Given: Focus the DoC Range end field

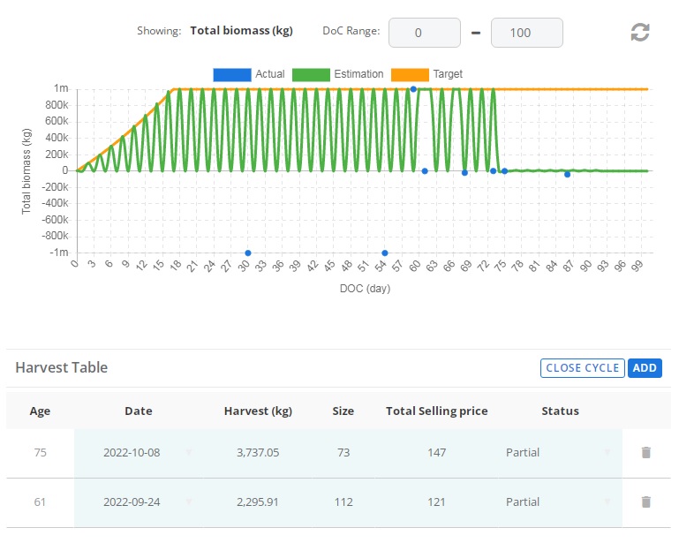Looking at the screenshot, I should [x=526, y=33].
